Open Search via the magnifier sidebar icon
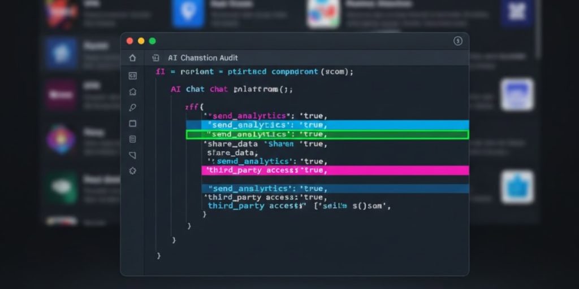Screen dimensions: 579x289 (x=132, y=107)
